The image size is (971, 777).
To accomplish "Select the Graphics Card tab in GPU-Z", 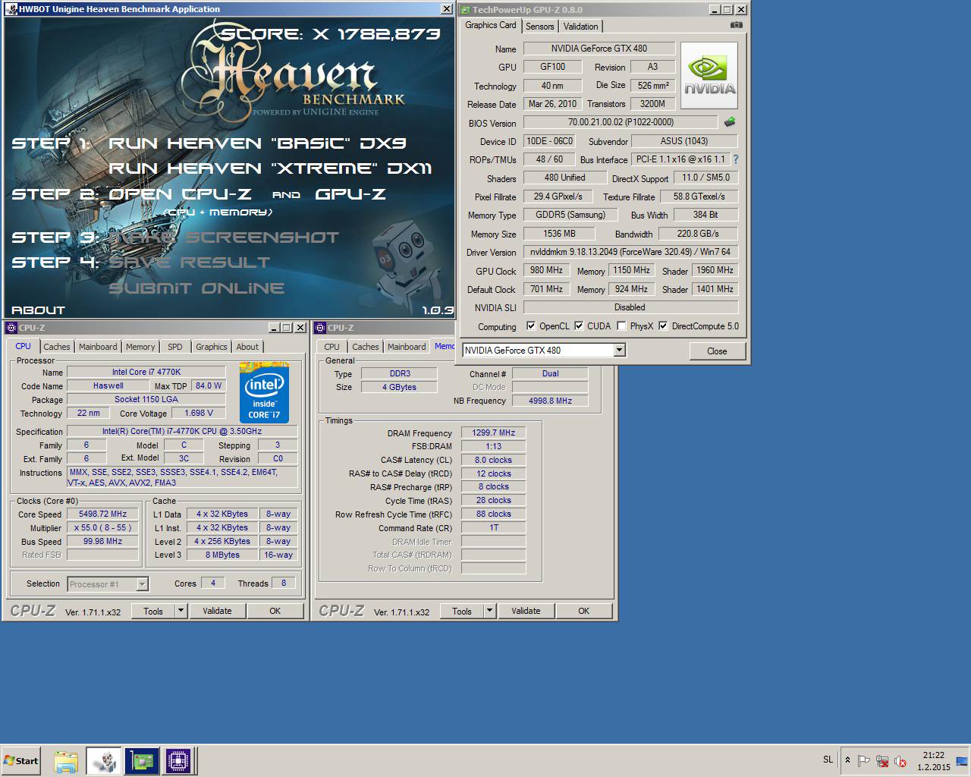I will point(491,25).
